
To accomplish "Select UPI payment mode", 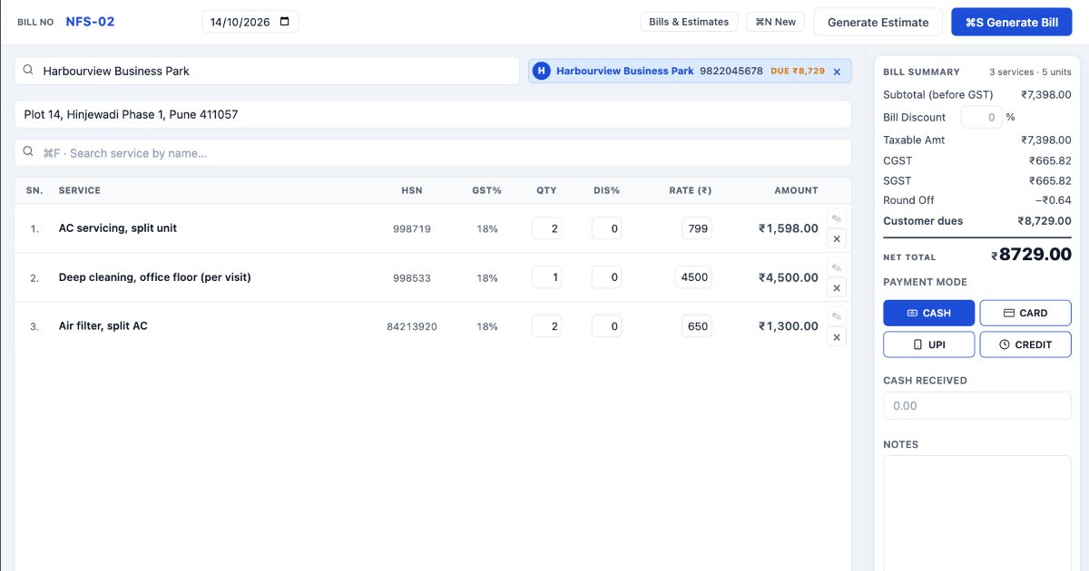I will coord(928,344).
